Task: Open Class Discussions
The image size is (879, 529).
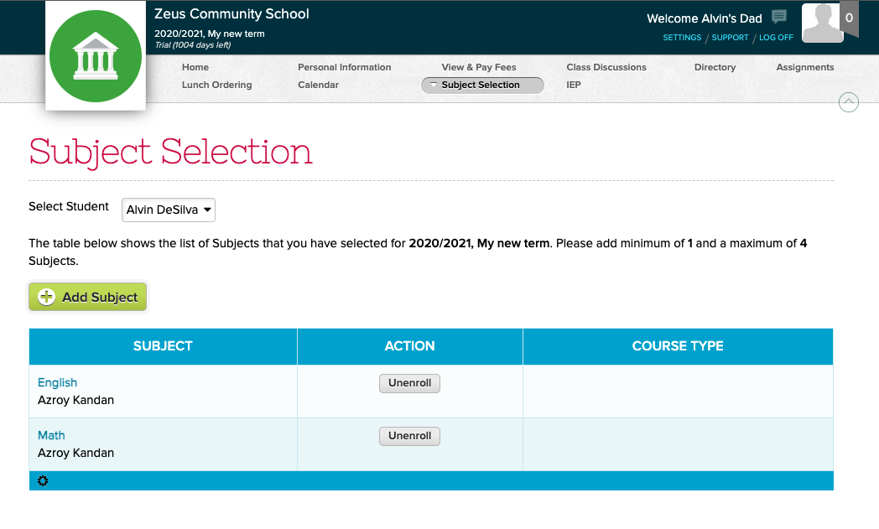Action: 606,67
